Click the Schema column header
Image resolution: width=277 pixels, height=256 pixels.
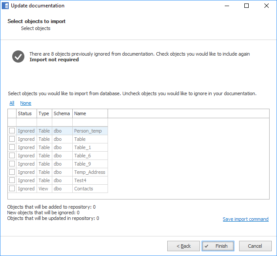62,113
